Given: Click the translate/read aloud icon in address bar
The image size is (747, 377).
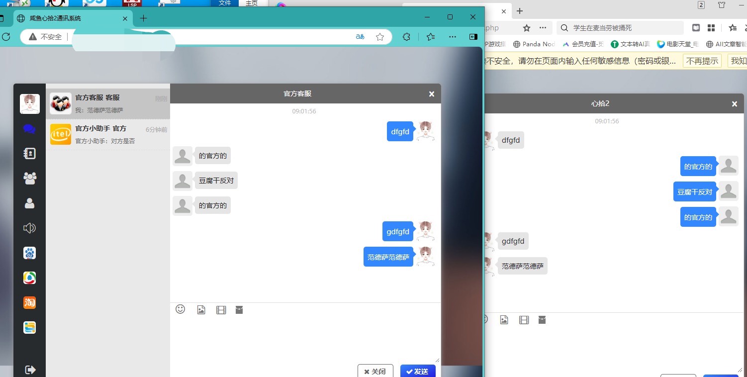Looking at the screenshot, I should click(x=360, y=36).
